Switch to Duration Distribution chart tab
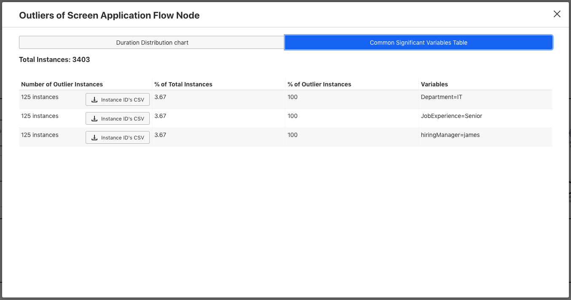 [152, 43]
